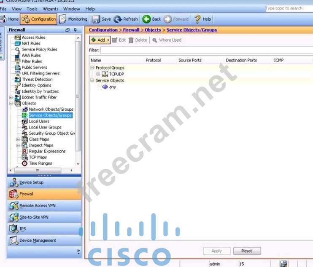Open the Monitoring view
This screenshot has height=267, width=313.
click(x=73, y=19)
